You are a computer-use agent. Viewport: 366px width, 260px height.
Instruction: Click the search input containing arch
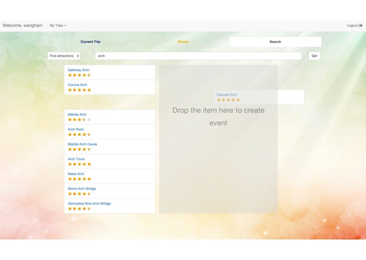tap(198, 56)
